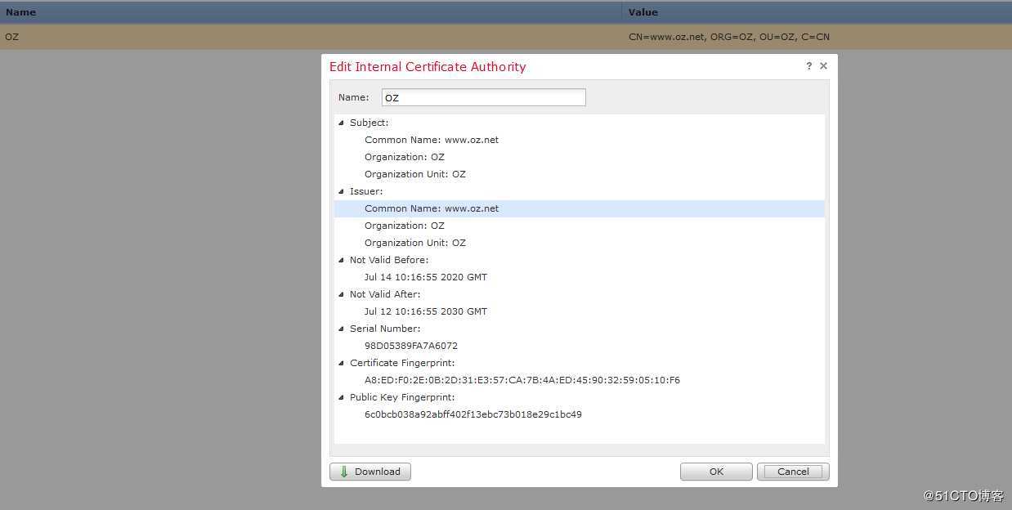1012x510 pixels.
Task: Select the Jul 14 10:16:55 2020 GMT date
Action: pyautogui.click(x=426, y=277)
